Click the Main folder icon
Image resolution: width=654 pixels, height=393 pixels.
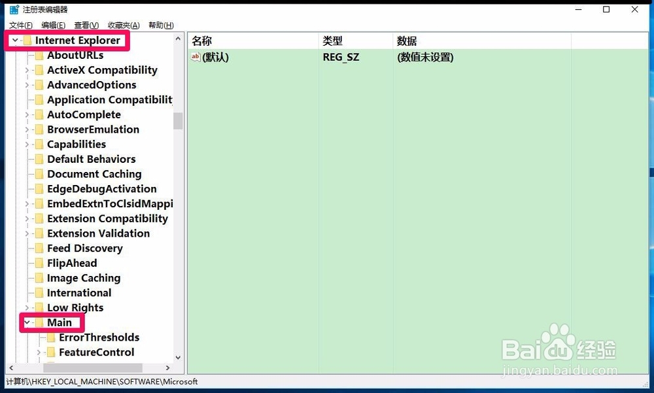tap(39, 322)
